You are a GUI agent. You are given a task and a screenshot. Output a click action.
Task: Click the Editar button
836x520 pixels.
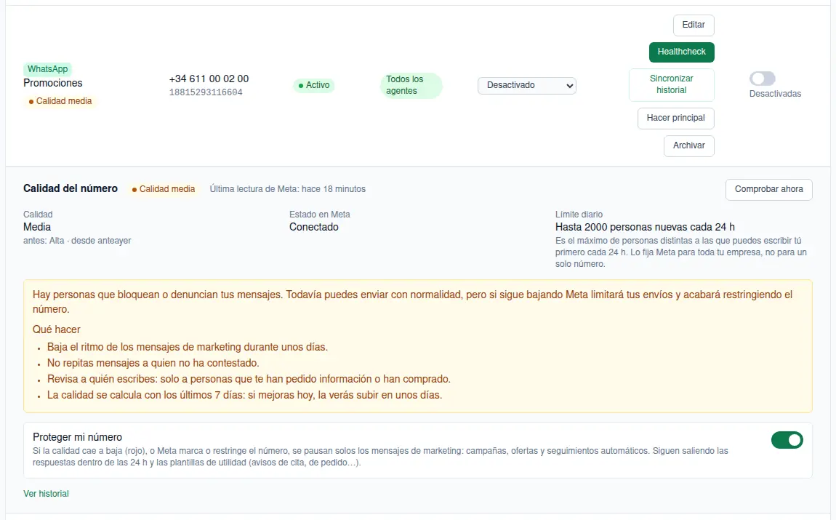point(693,25)
